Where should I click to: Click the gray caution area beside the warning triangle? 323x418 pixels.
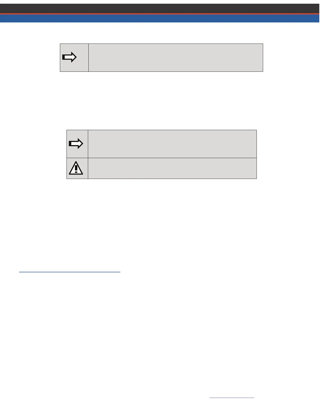click(x=172, y=168)
